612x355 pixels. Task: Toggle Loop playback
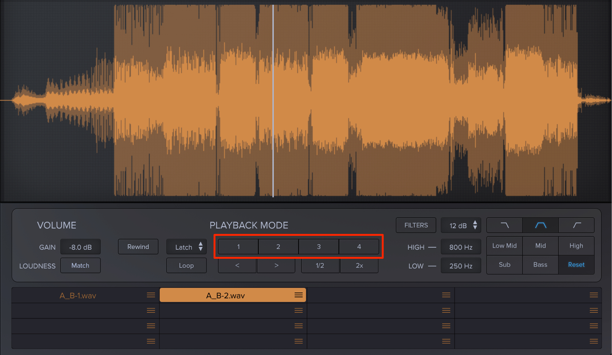click(x=187, y=266)
